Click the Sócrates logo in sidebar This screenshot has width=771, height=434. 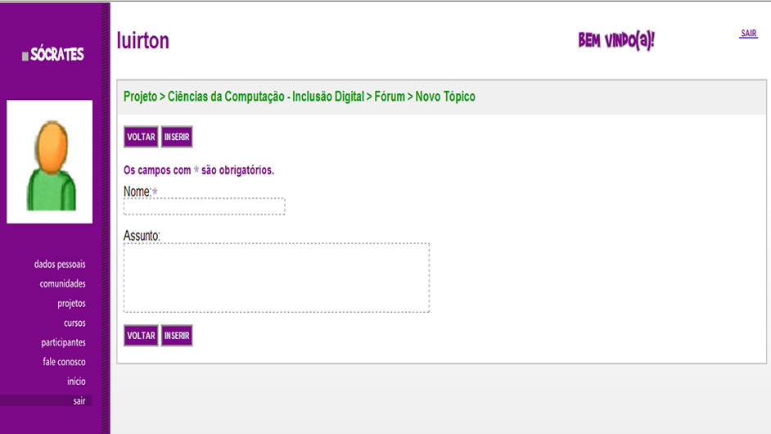(x=53, y=55)
